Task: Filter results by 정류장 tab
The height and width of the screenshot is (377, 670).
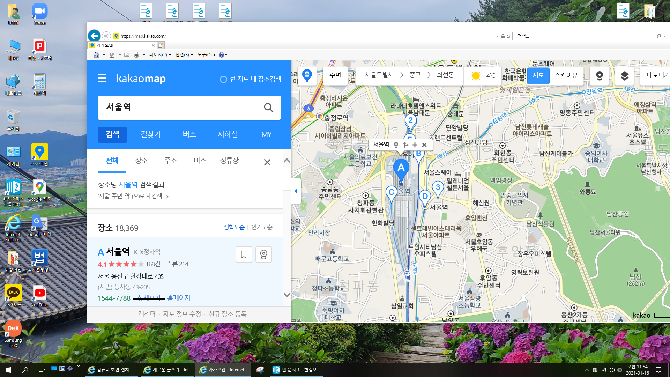Action: pos(229,161)
